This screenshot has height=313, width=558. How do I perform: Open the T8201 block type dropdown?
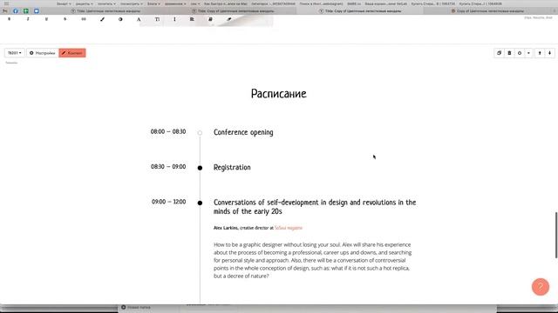click(14, 53)
